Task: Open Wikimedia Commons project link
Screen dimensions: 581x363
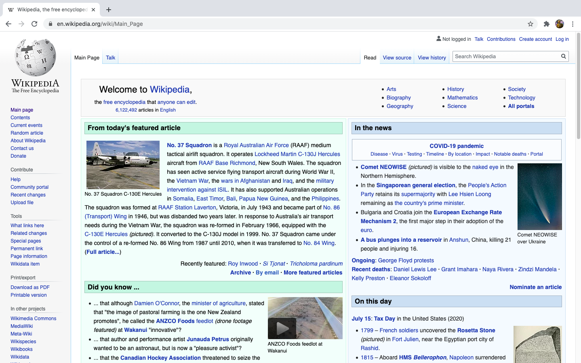Action: click(x=33, y=319)
